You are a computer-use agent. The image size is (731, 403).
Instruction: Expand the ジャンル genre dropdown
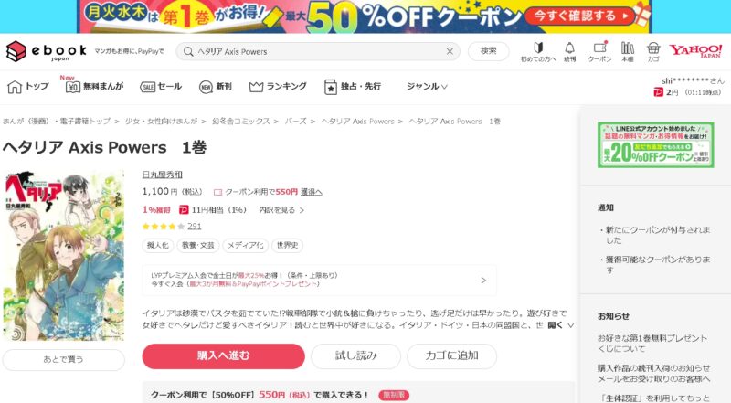point(427,86)
